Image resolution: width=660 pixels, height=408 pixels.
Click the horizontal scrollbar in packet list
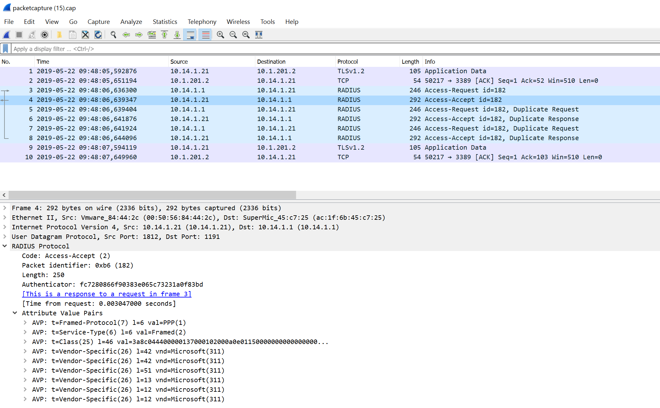(x=152, y=195)
